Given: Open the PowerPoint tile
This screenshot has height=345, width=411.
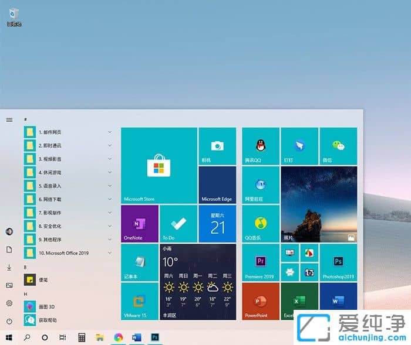Looking at the screenshot, I should pos(261,301).
